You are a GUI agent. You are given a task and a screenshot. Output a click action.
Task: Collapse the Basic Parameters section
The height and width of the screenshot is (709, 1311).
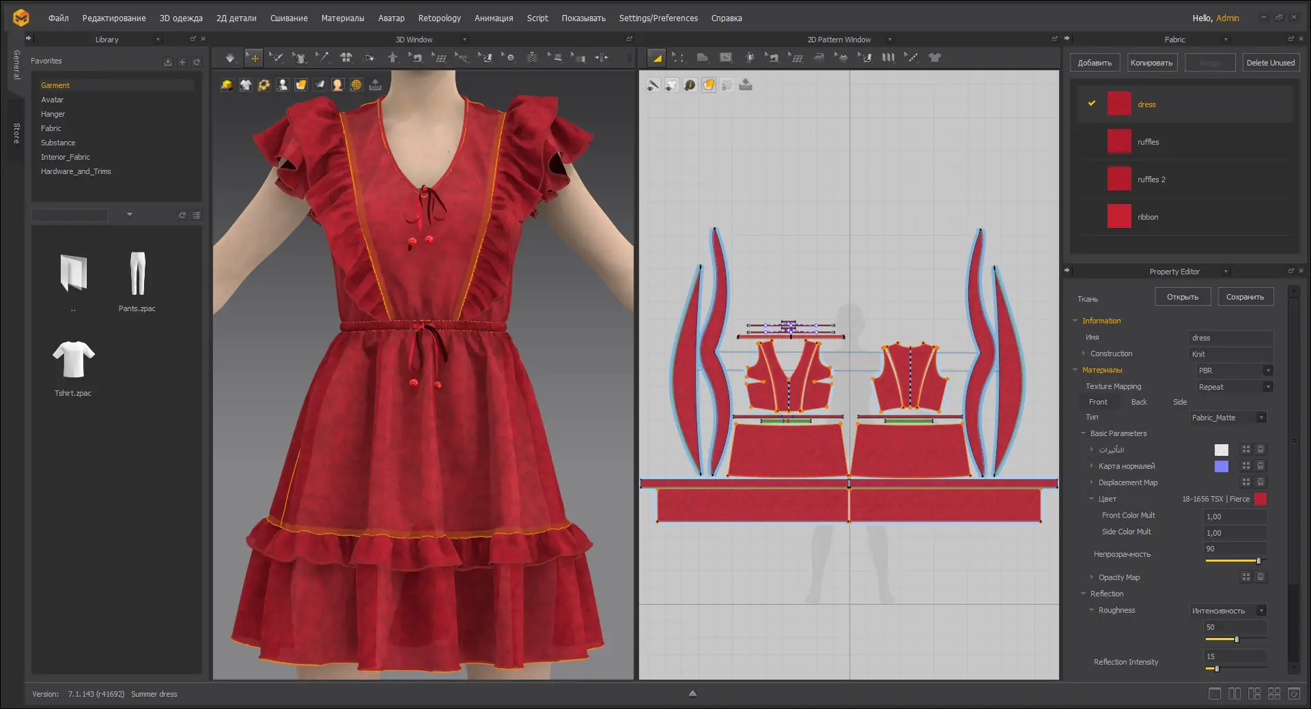point(1084,433)
